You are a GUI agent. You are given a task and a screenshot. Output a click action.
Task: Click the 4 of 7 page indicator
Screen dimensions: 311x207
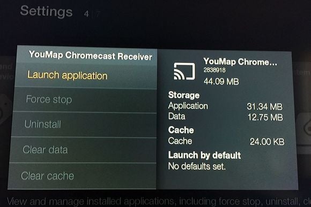92,14
